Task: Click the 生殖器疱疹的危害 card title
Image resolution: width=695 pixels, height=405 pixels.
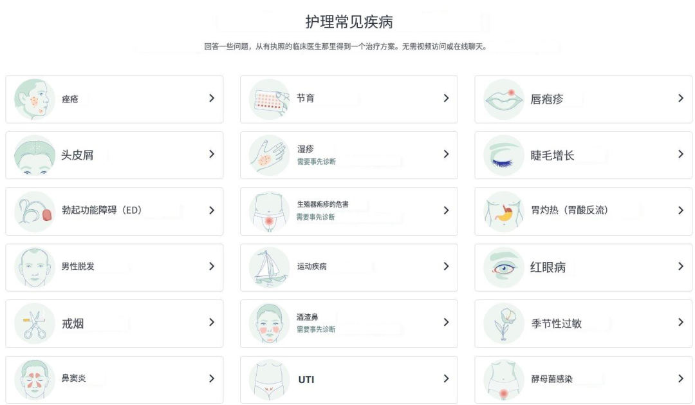Action: tap(322, 204)
